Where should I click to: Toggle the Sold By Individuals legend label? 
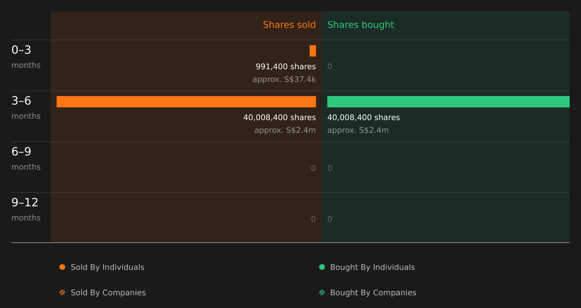(x=108, y=267)
